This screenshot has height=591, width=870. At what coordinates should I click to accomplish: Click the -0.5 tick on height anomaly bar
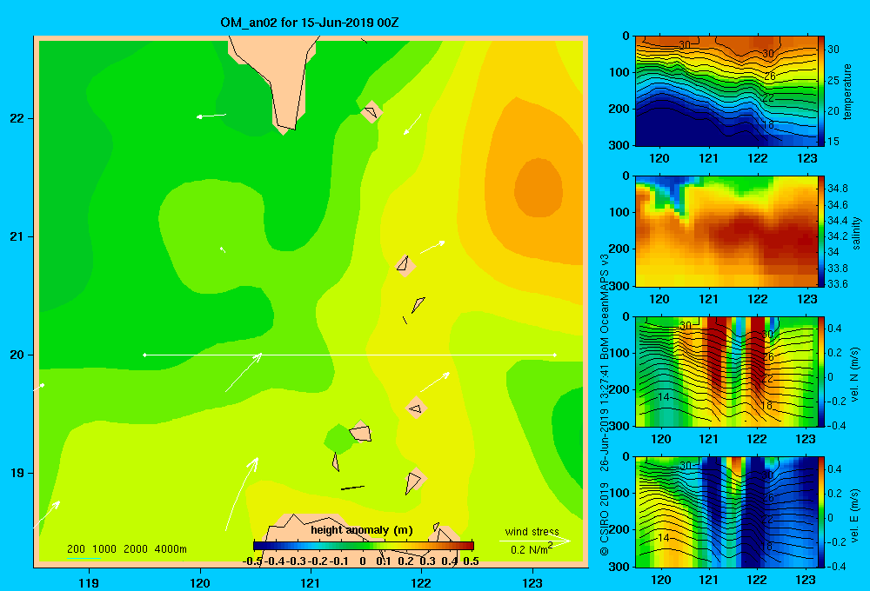click(252, 561)
